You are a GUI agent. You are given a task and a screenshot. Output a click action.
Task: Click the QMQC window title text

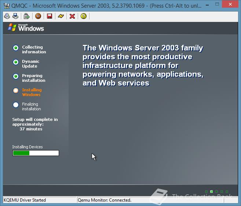(106, 6)
